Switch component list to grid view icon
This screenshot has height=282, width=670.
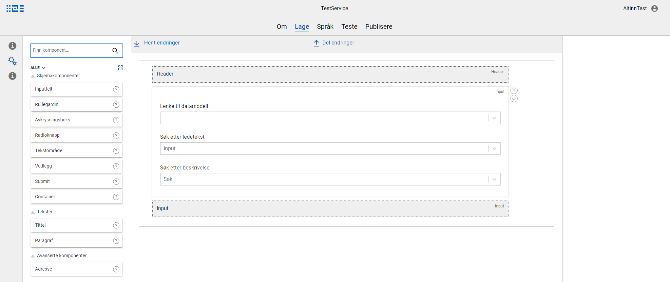click(x=121, y=68)
